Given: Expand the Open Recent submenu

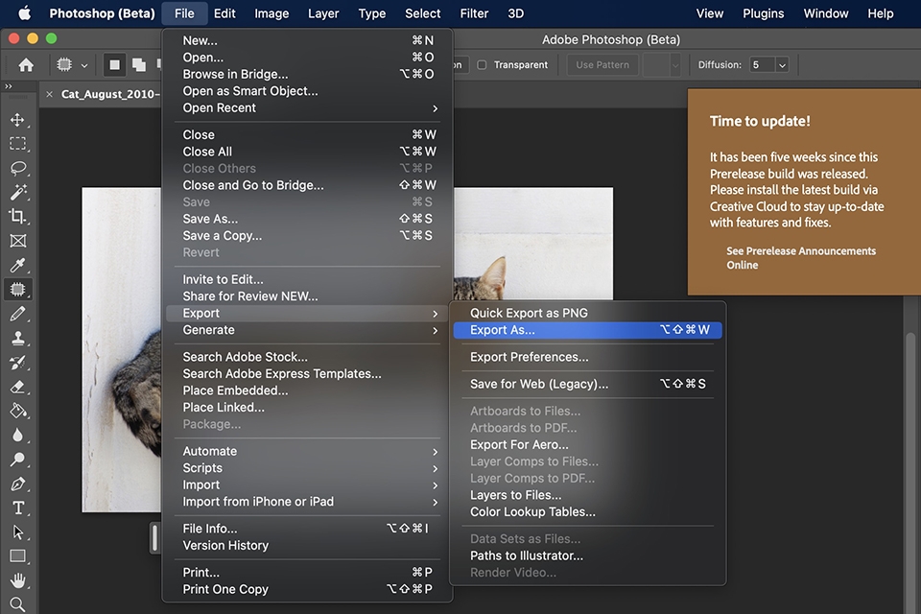Looking at the screenshot, I should pyautogui.click(x=307, y=108).
